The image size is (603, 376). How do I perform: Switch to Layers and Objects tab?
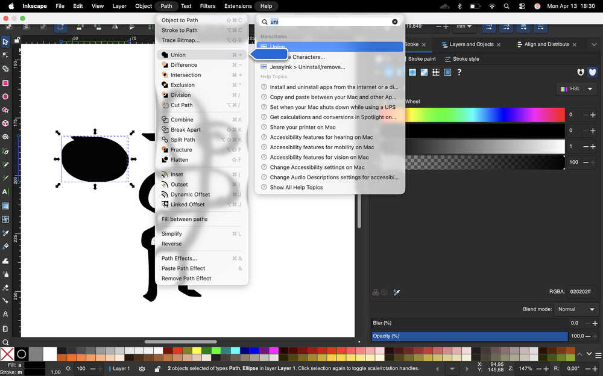(x=471, y=45)
